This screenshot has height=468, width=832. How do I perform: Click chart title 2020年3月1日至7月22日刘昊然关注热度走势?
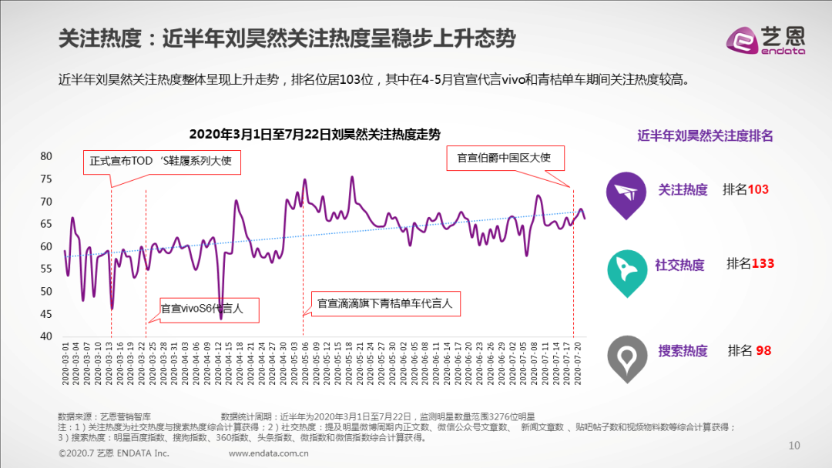314,135
